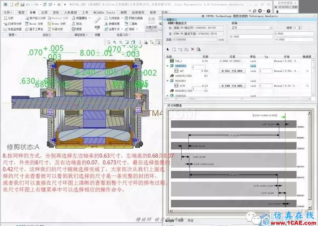The image size is (318, 226).
Task: Open the display style icon
Action: 133,42
